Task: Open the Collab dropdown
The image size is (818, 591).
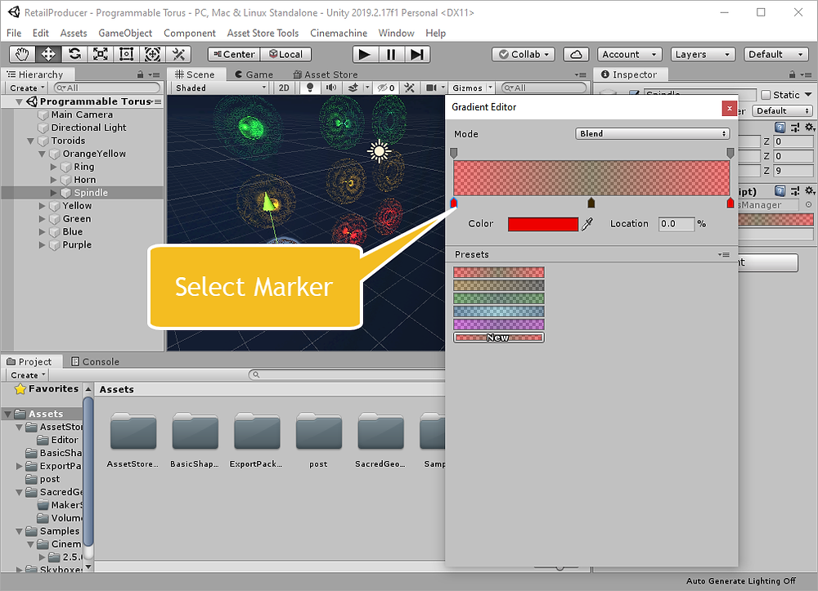Action: pos(524,54)
